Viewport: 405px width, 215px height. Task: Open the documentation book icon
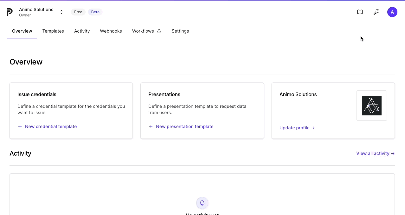pyautogui.click(x=360, y=12)
